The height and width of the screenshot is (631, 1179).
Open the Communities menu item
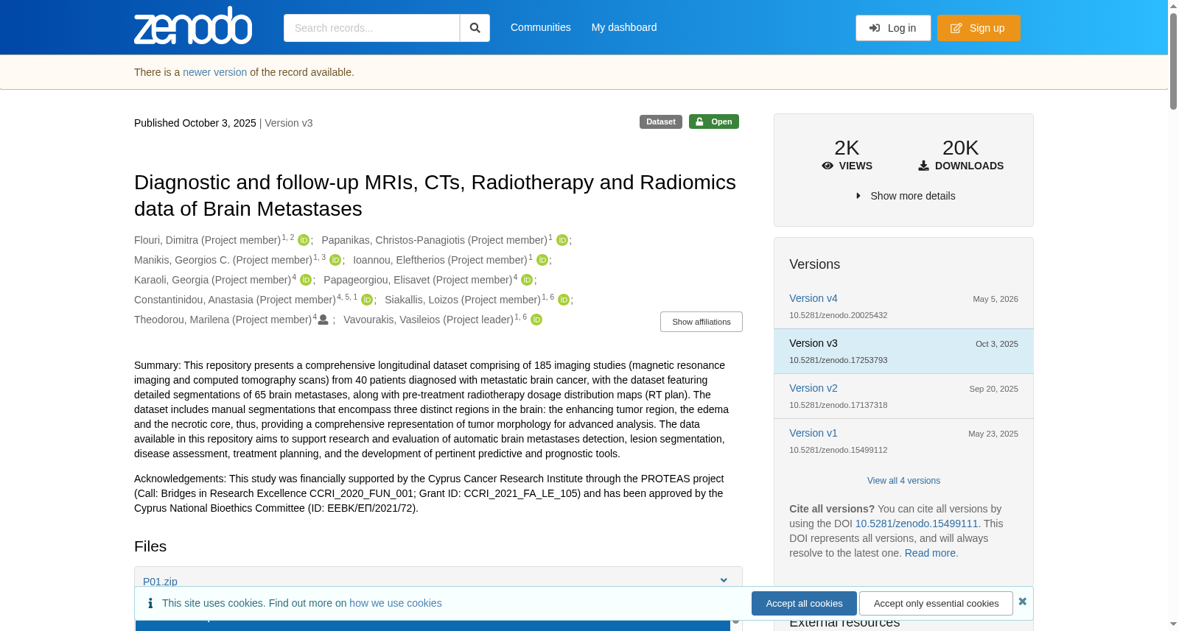541,27
